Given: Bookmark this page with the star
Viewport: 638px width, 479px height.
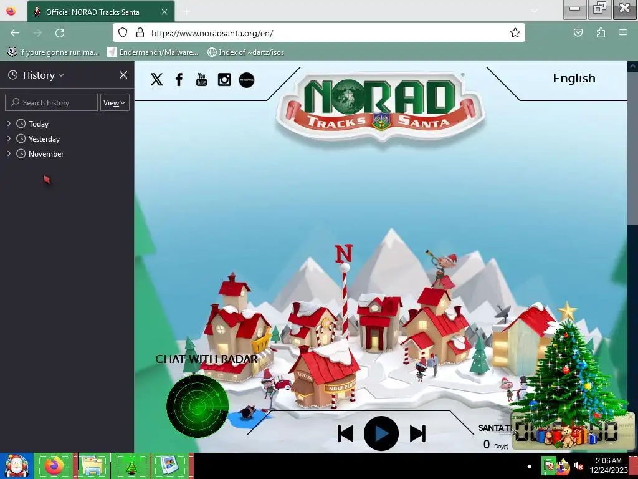Looking at the screenshot, I should (x=515, y=32).
